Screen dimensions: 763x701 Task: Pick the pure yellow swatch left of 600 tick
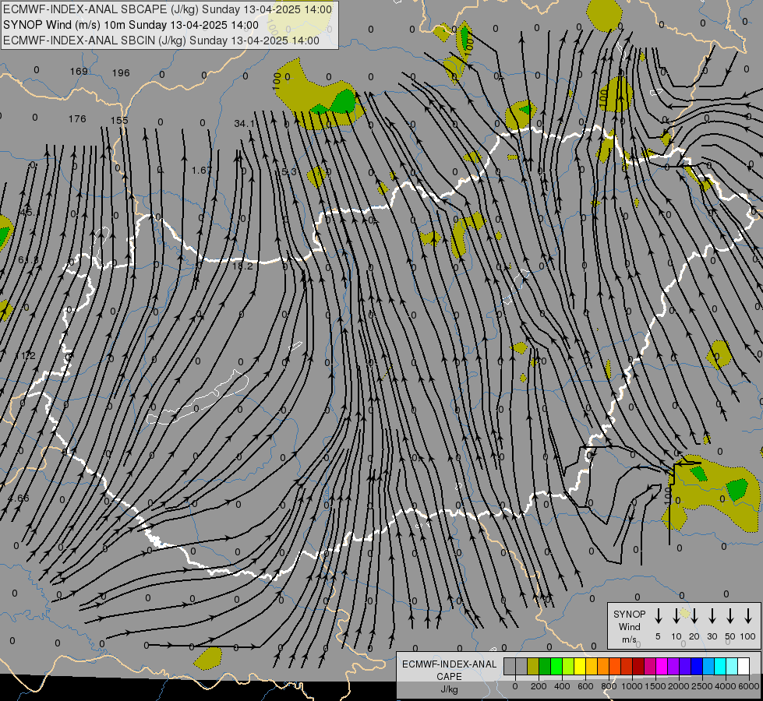[x=580, y=667]
